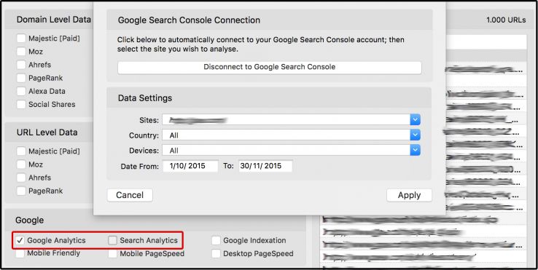
Task: Toggle PageRank checkbox in Domain Level Data
Action: pos(21,78)
